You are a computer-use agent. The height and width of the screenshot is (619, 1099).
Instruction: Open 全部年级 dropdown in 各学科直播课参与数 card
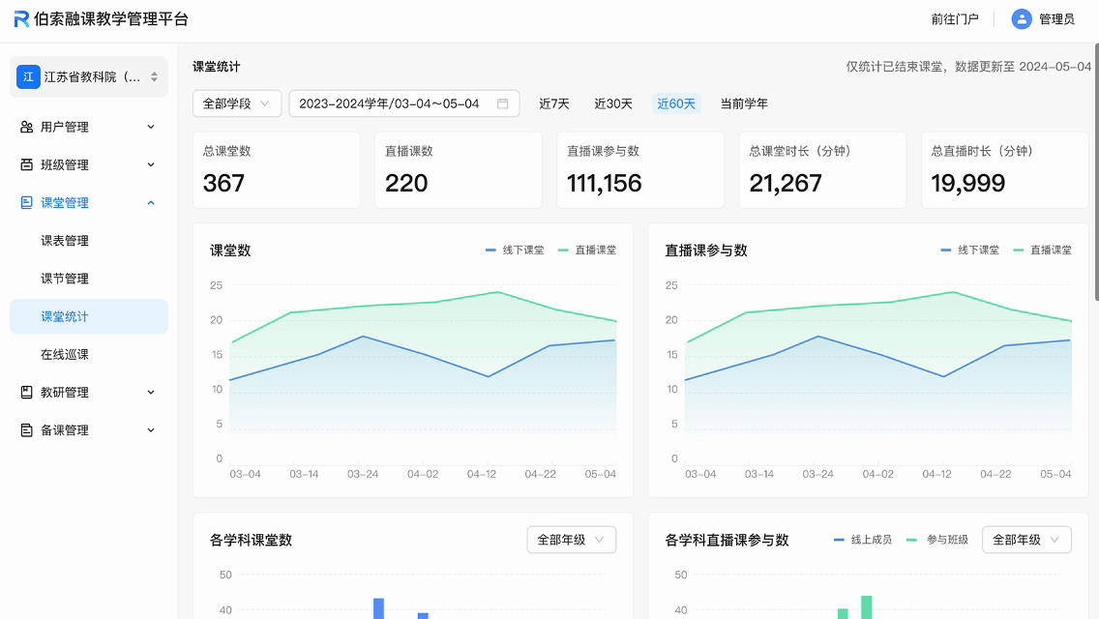[x=1026, y=540]
